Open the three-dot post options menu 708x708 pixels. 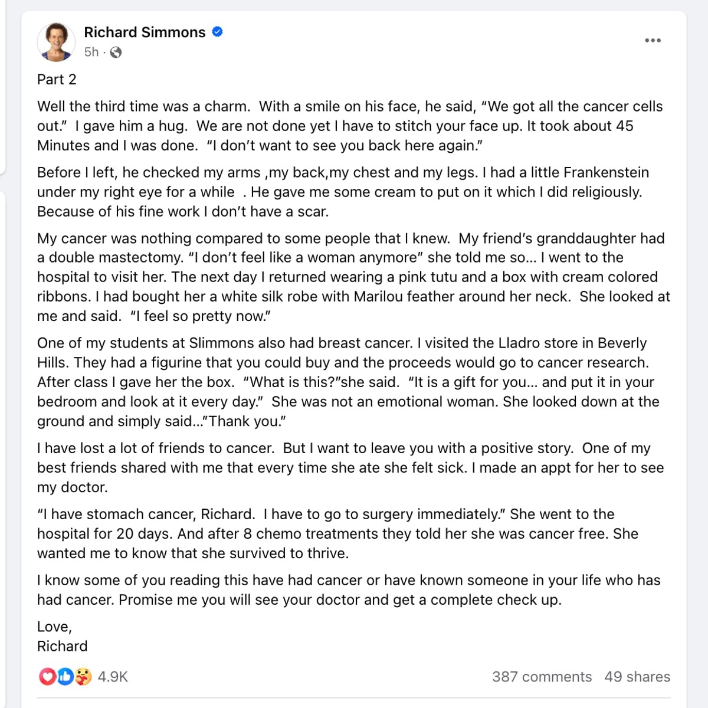[x=653, y=41]
